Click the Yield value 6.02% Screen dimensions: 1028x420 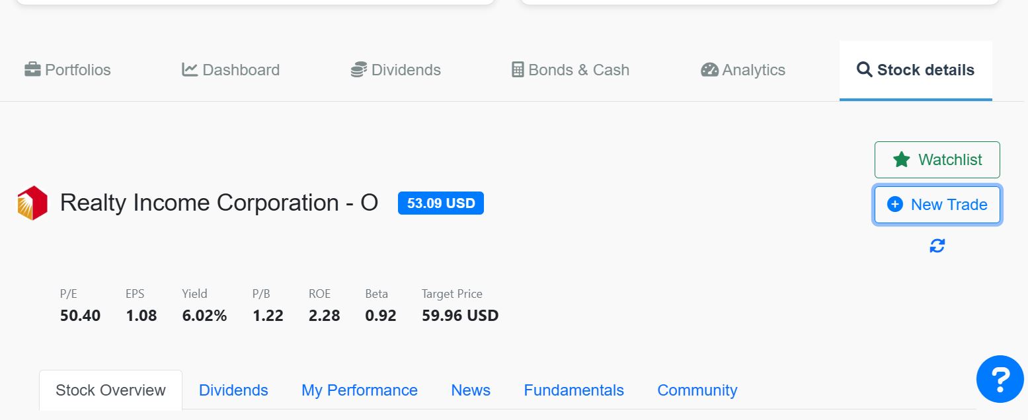pos(204,316)
